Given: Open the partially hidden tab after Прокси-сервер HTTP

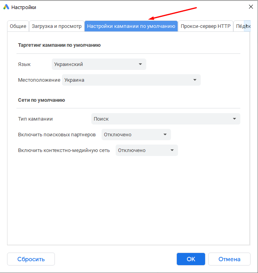Looking at the screenshot, I should tap(238, 26).
